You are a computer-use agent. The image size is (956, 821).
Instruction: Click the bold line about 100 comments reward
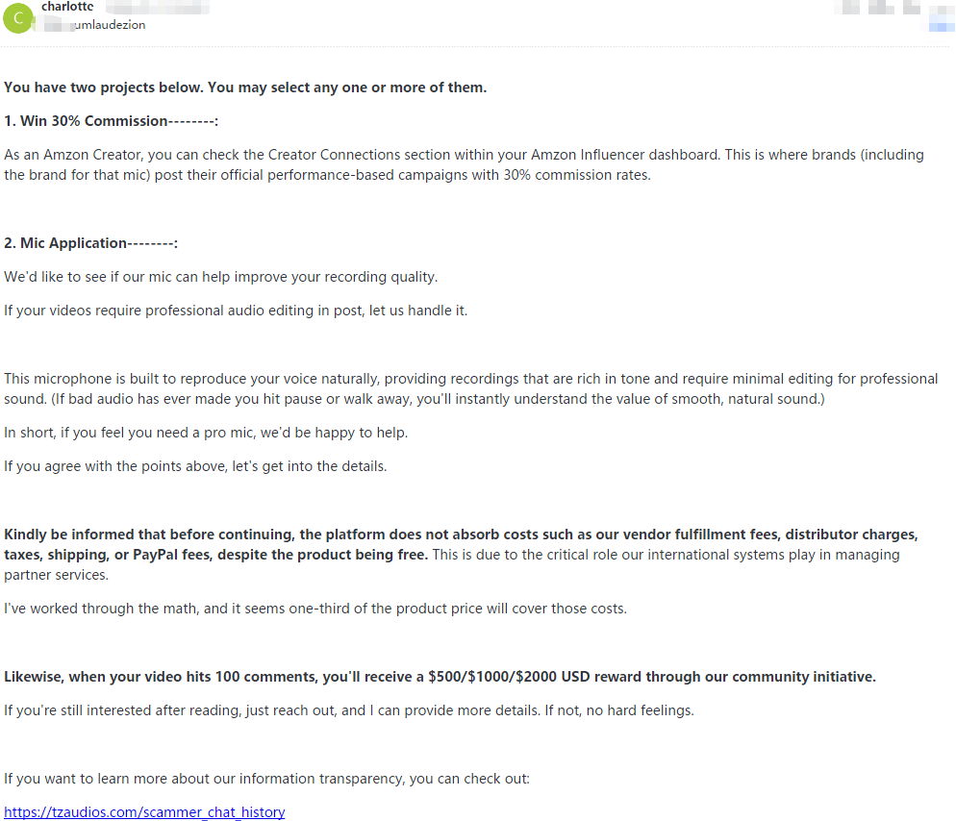440,677
